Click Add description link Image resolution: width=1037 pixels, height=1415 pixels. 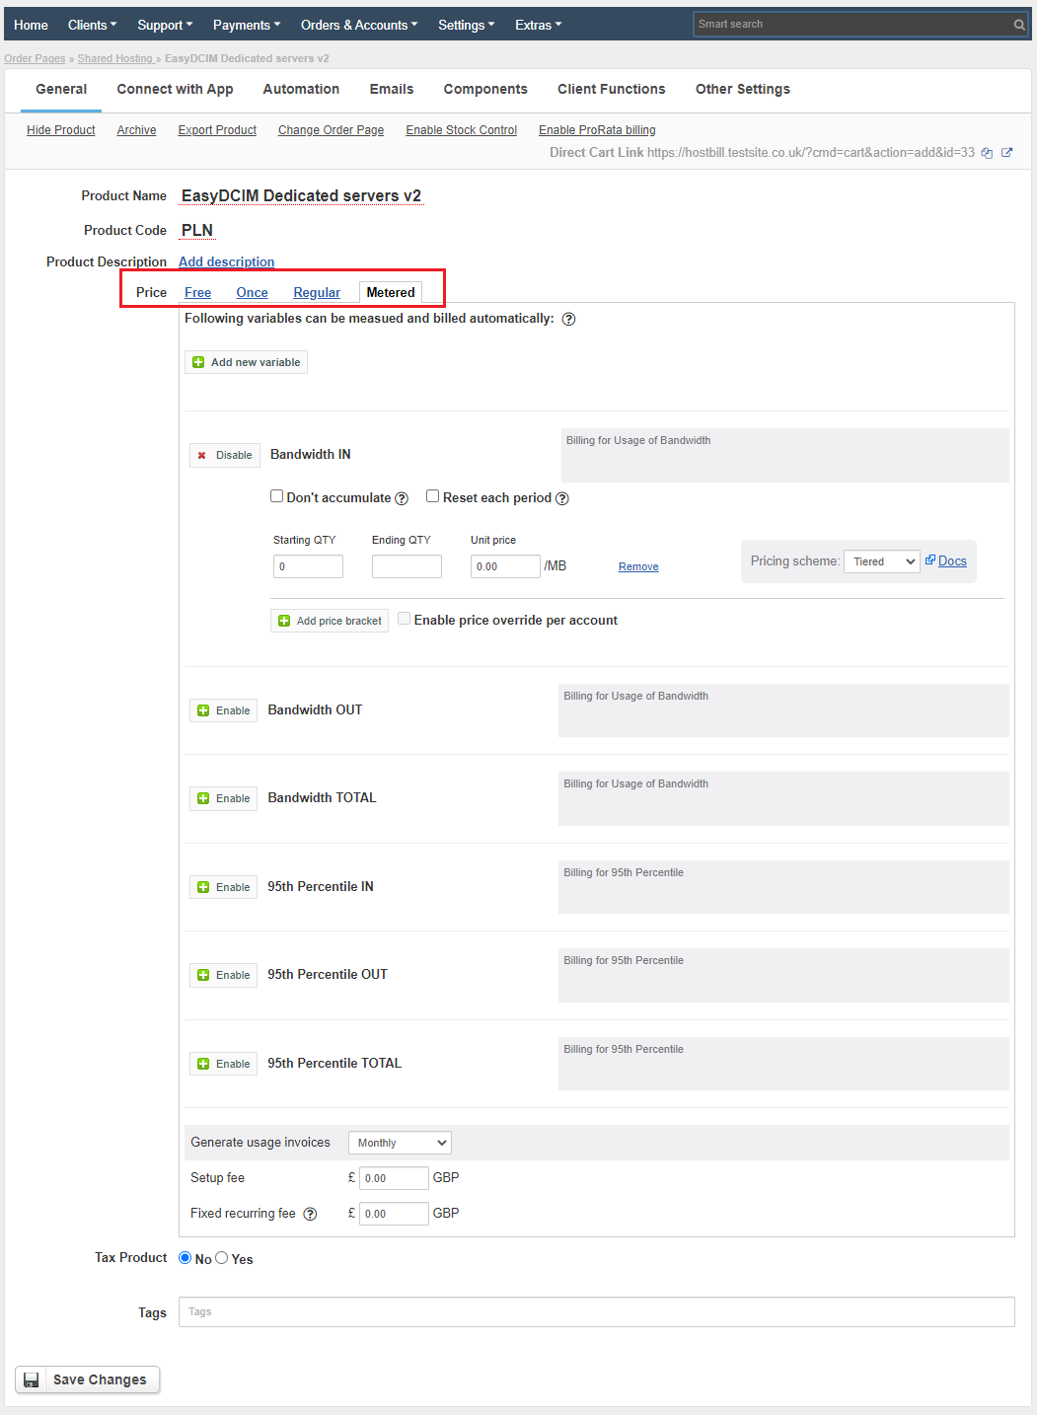click(x=226, y=261)
